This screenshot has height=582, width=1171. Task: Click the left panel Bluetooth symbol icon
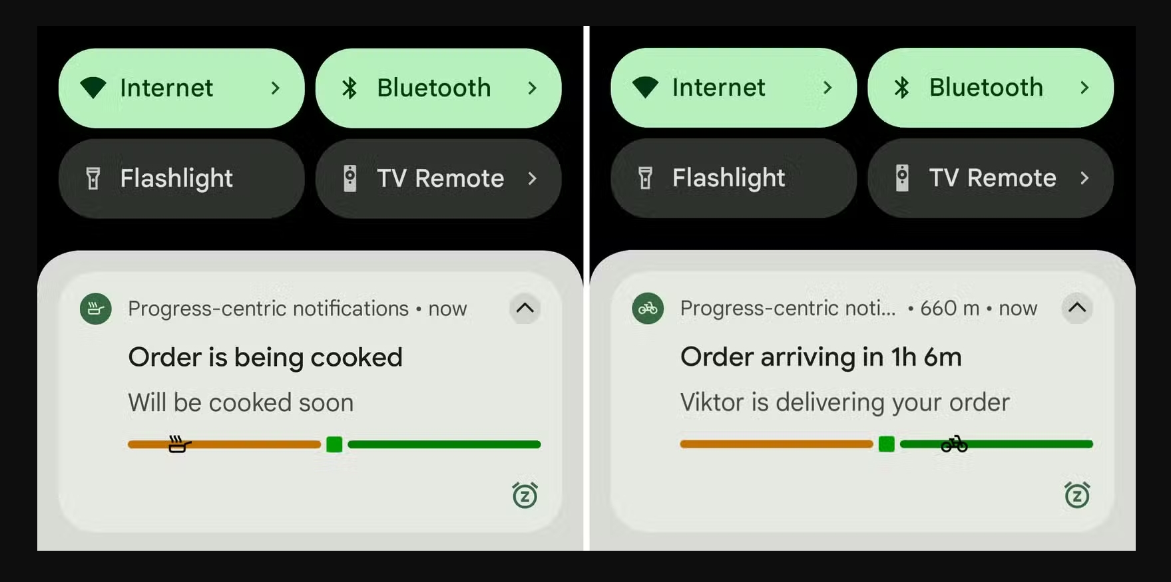350,88
